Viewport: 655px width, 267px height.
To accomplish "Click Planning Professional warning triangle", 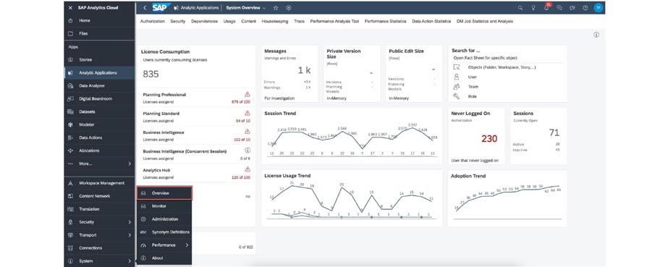I will pyautogui.click(x=248, y=95).
